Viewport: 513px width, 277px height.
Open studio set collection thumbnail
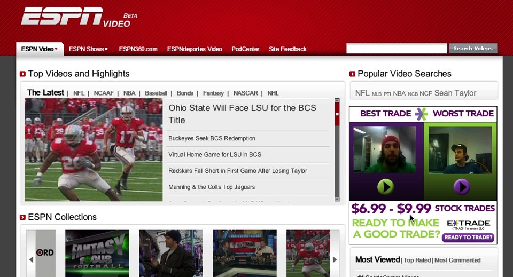pyautogui.click(x=245, y=254)
